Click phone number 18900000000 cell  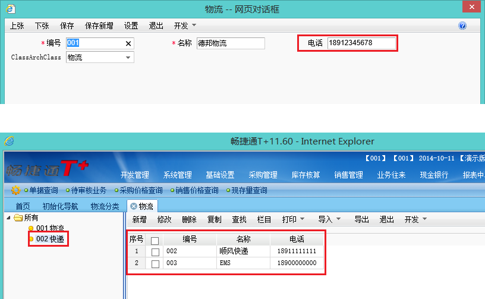pyautogui.click(x=297, y=263)
